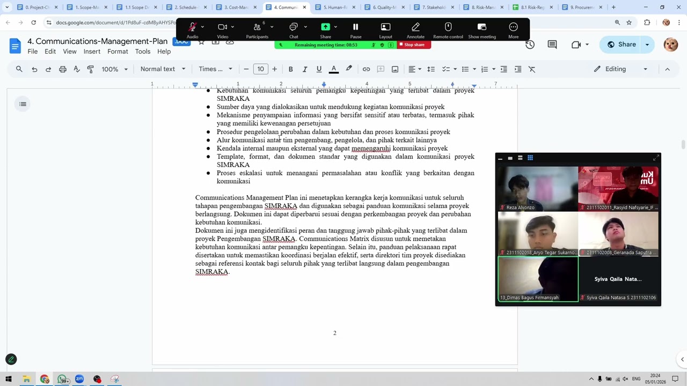The width and height of the screenshot is (687, 386).
Task: Open the File menu
Action: point(33,51)
